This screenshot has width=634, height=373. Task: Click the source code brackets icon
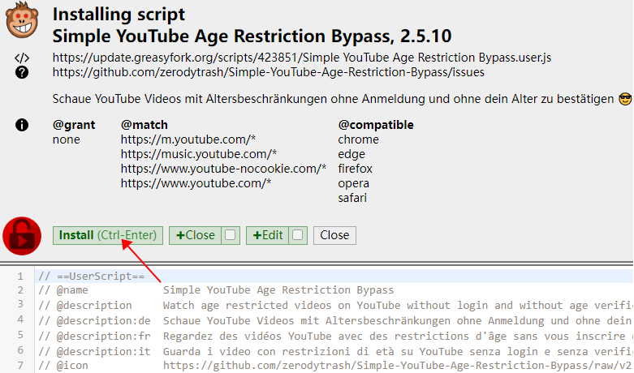tap(22, 58)
